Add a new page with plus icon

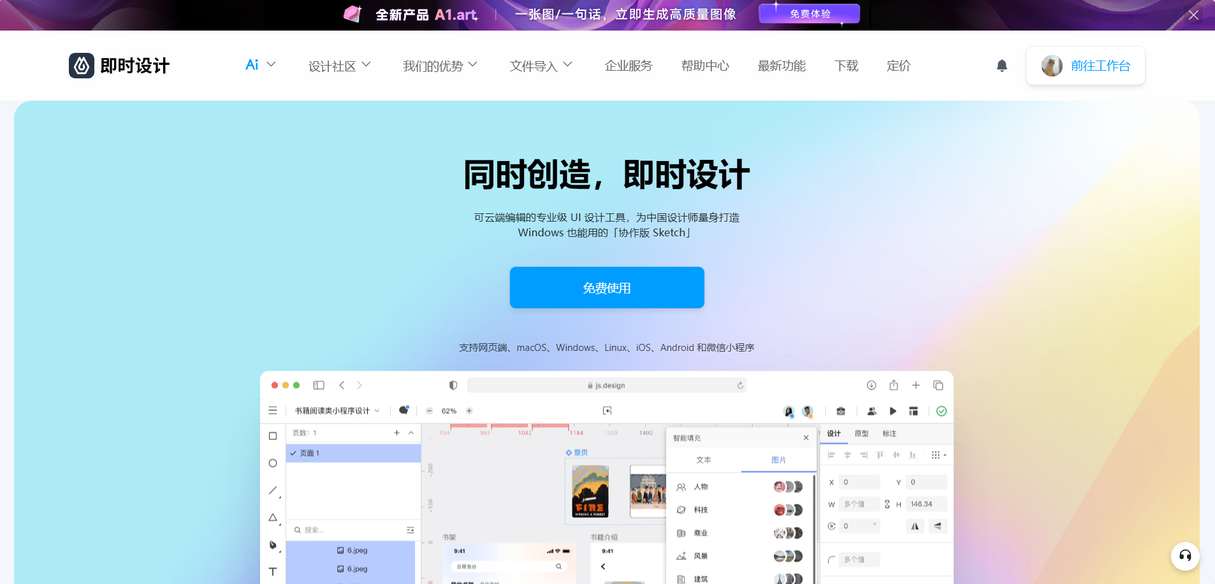point(397,432)
